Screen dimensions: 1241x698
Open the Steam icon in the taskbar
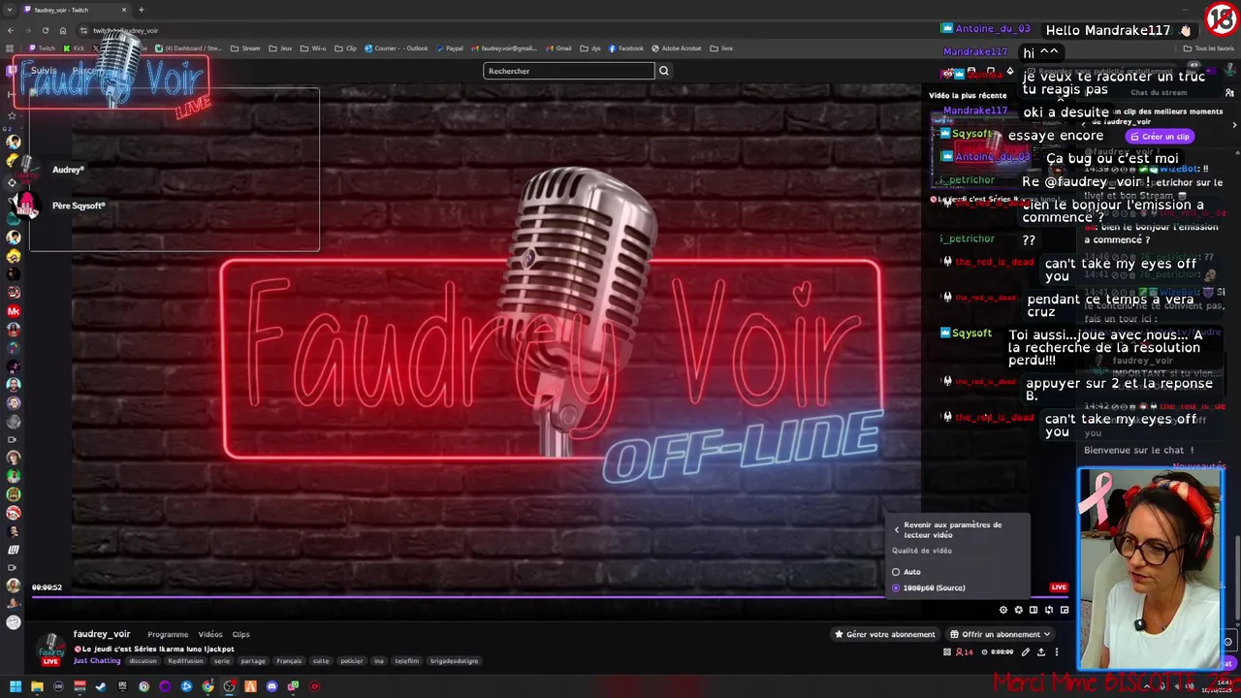pos(101,686)
